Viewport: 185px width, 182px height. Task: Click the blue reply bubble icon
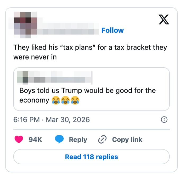(59, 140)
